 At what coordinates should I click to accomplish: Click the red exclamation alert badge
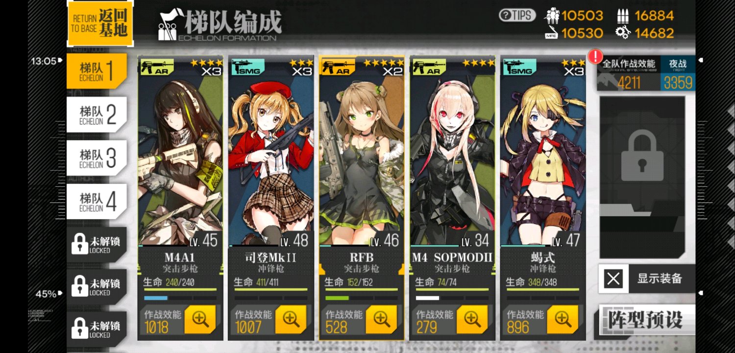(x=595, y=56)
